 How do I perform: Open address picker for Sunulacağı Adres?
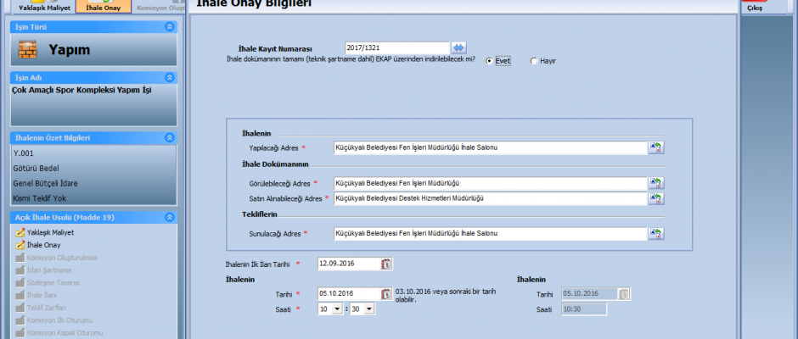655,233
